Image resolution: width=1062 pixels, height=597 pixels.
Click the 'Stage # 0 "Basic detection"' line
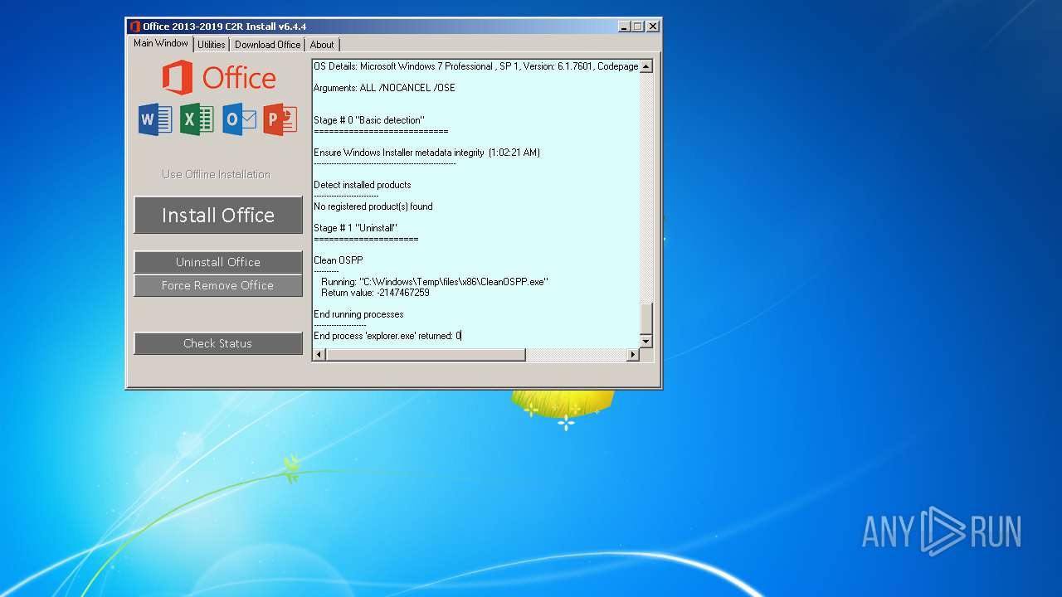[369, 120]
